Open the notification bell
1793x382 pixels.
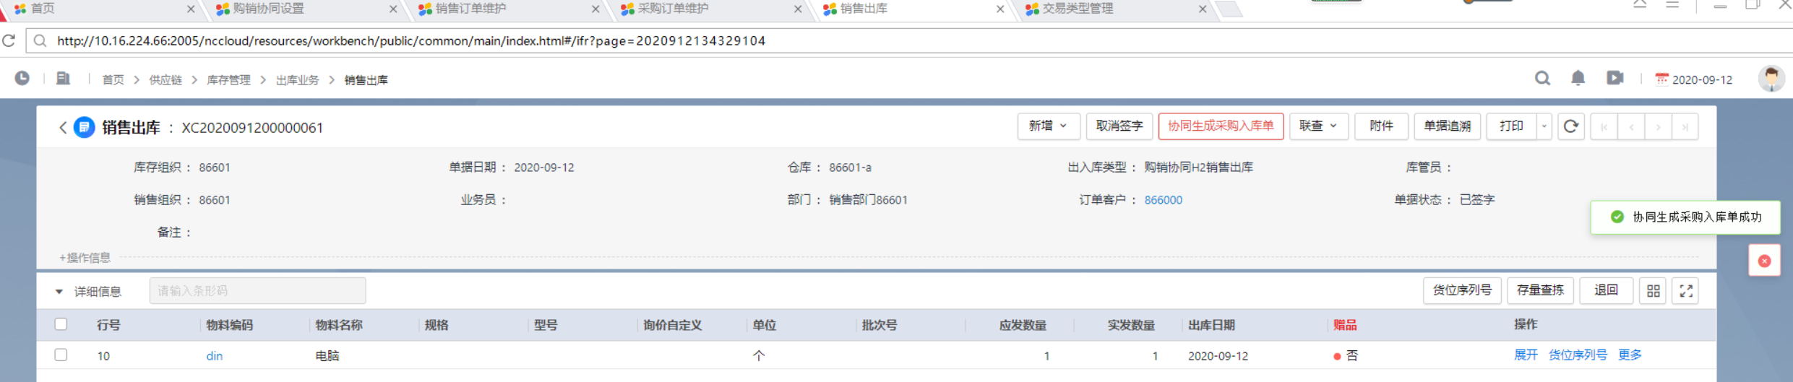point(1578,78)
